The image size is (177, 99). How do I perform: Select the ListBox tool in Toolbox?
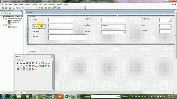(x=30, y=63)
